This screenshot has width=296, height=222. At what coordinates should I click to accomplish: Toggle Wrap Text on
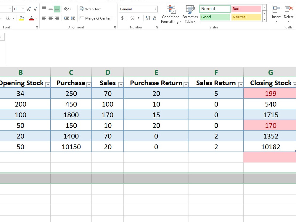[90, 9]
